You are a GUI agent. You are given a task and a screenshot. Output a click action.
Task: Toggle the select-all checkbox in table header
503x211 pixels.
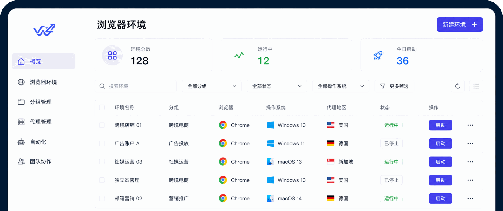(x=102, y=107)
